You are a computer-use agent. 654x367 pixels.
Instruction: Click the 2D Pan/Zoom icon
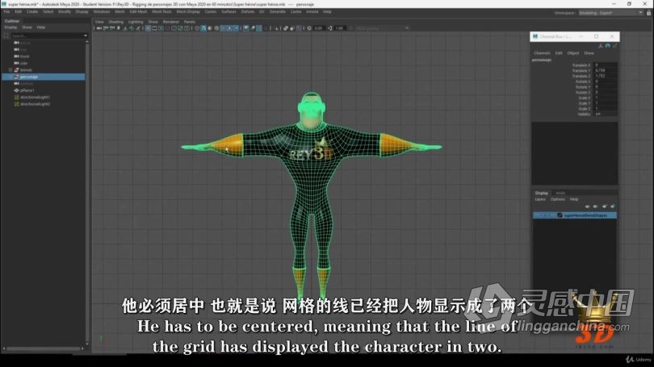131,28
